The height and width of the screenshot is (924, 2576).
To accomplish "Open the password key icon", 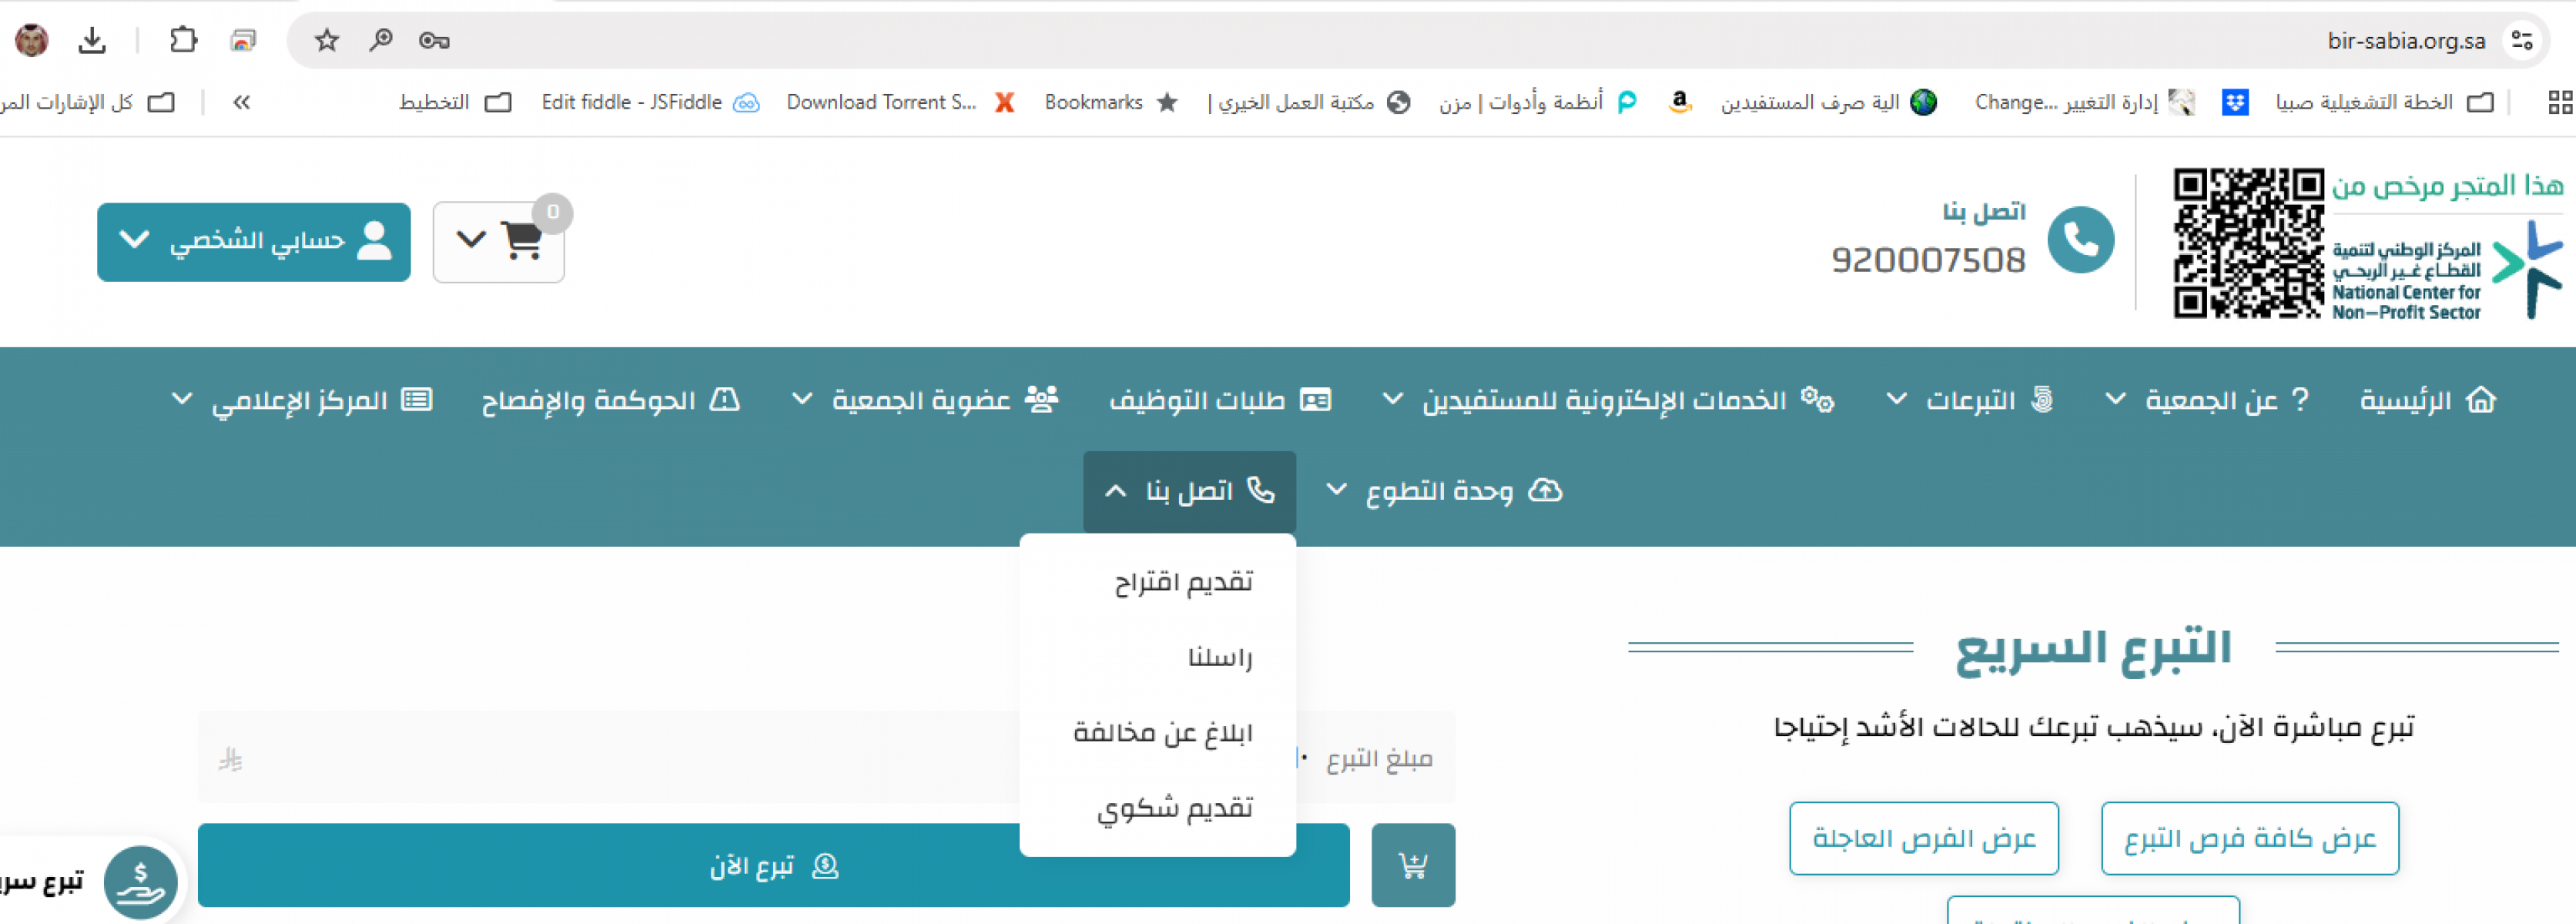I will (x=434, y=40).
